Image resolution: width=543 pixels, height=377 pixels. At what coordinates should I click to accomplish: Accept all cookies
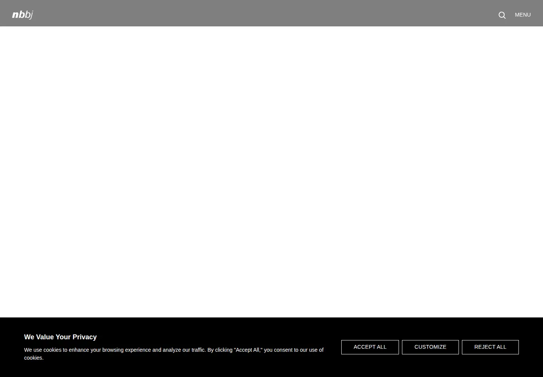(x=370, y=347)
